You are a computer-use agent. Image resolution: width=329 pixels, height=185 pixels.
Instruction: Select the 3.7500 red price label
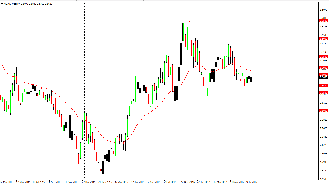click(x=323, y=21)
